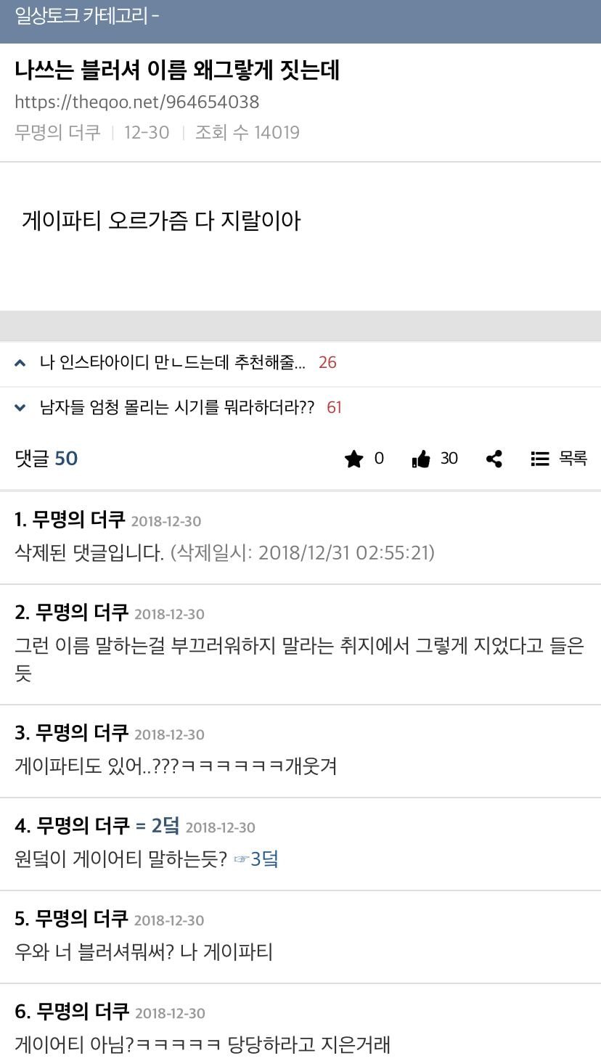This screenshot has height=1061, width=601.
Task: Click the 61 comment count on the next post
Action: point(334,408)
